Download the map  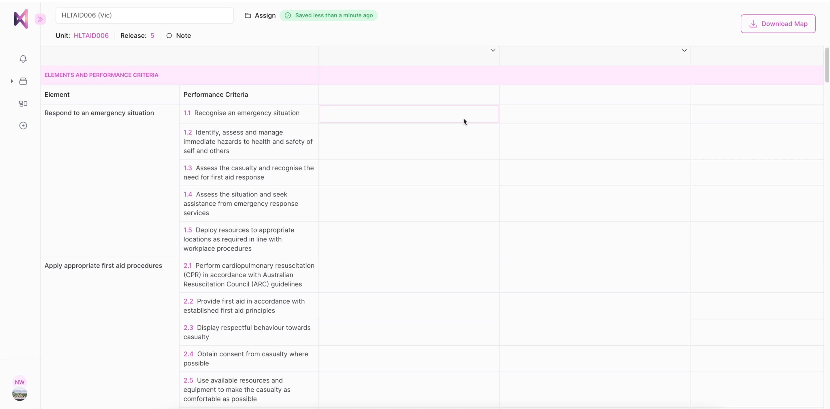778,24
